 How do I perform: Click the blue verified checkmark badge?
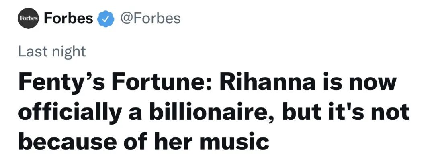[x=106, y=18]
